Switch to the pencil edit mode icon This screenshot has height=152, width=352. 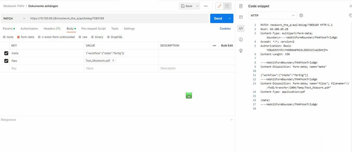point(219,6)
